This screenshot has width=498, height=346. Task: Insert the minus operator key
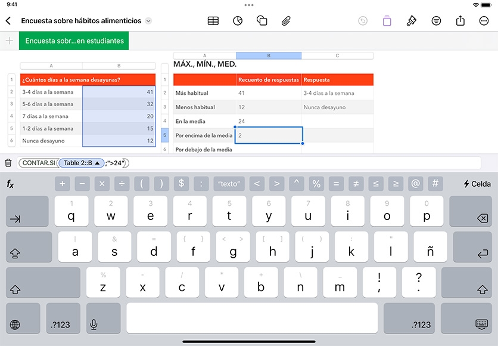(82, 184)
